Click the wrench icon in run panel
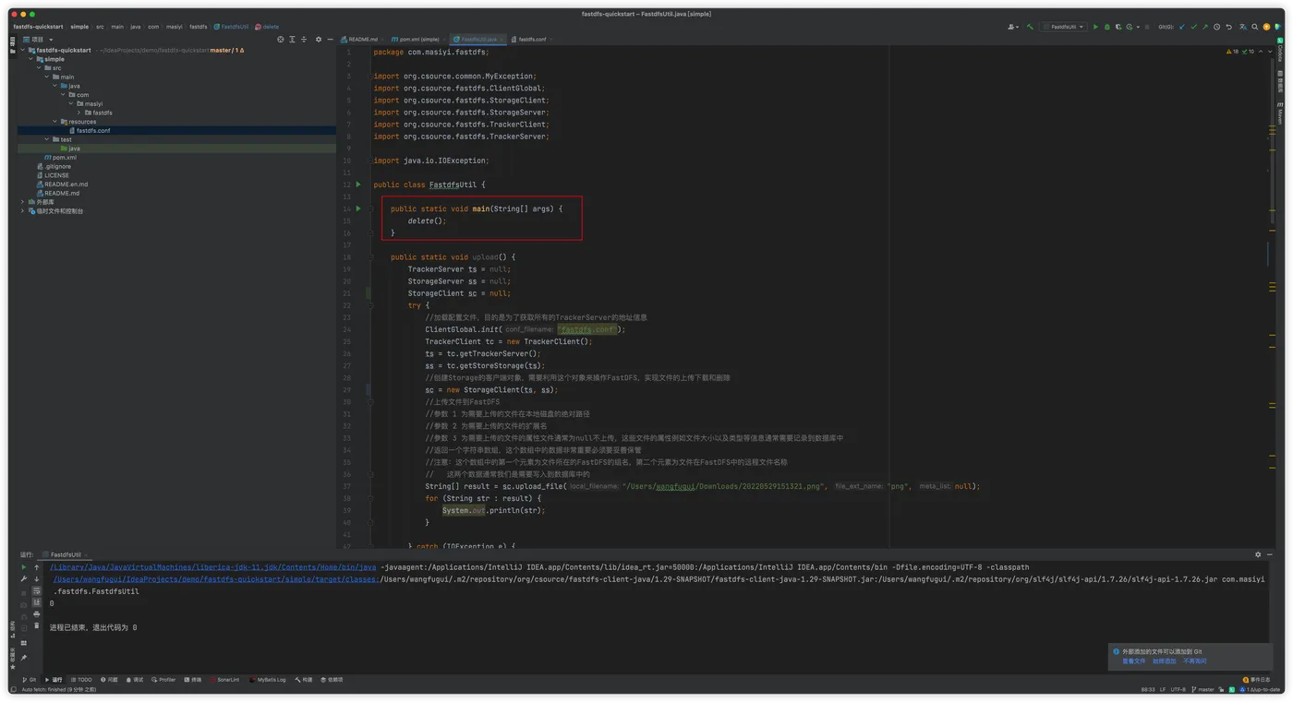 (x=24, y=579)
